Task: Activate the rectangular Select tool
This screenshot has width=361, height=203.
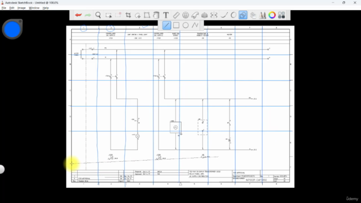Action: pos(108,15)
